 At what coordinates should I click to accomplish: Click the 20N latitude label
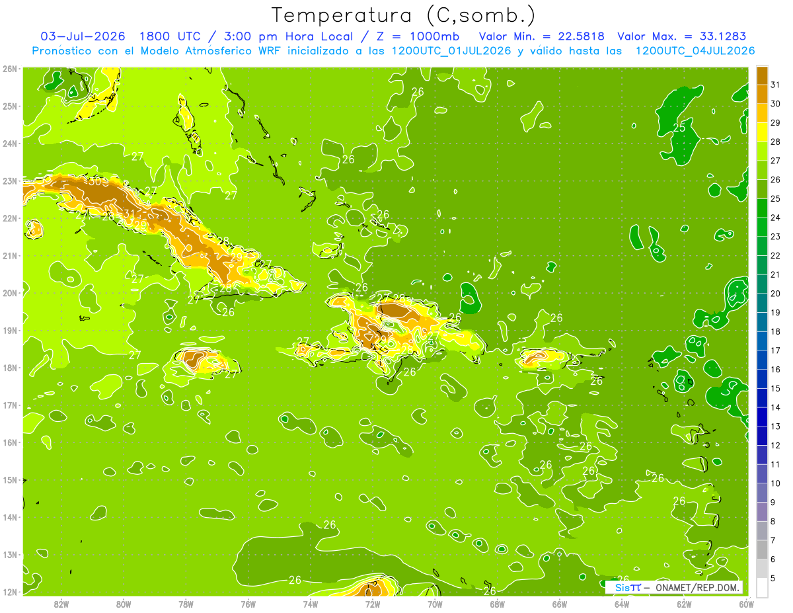[x=10, y=293]
